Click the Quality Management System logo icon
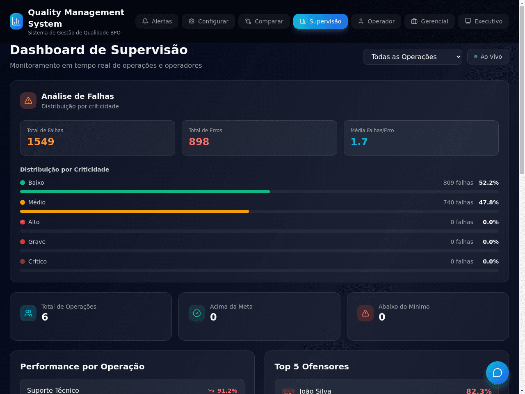 (16, 21)
